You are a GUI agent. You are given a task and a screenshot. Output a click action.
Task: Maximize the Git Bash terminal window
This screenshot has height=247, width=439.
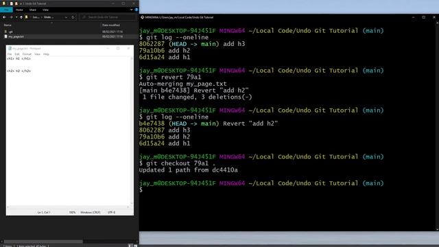(x=424, y=17)
